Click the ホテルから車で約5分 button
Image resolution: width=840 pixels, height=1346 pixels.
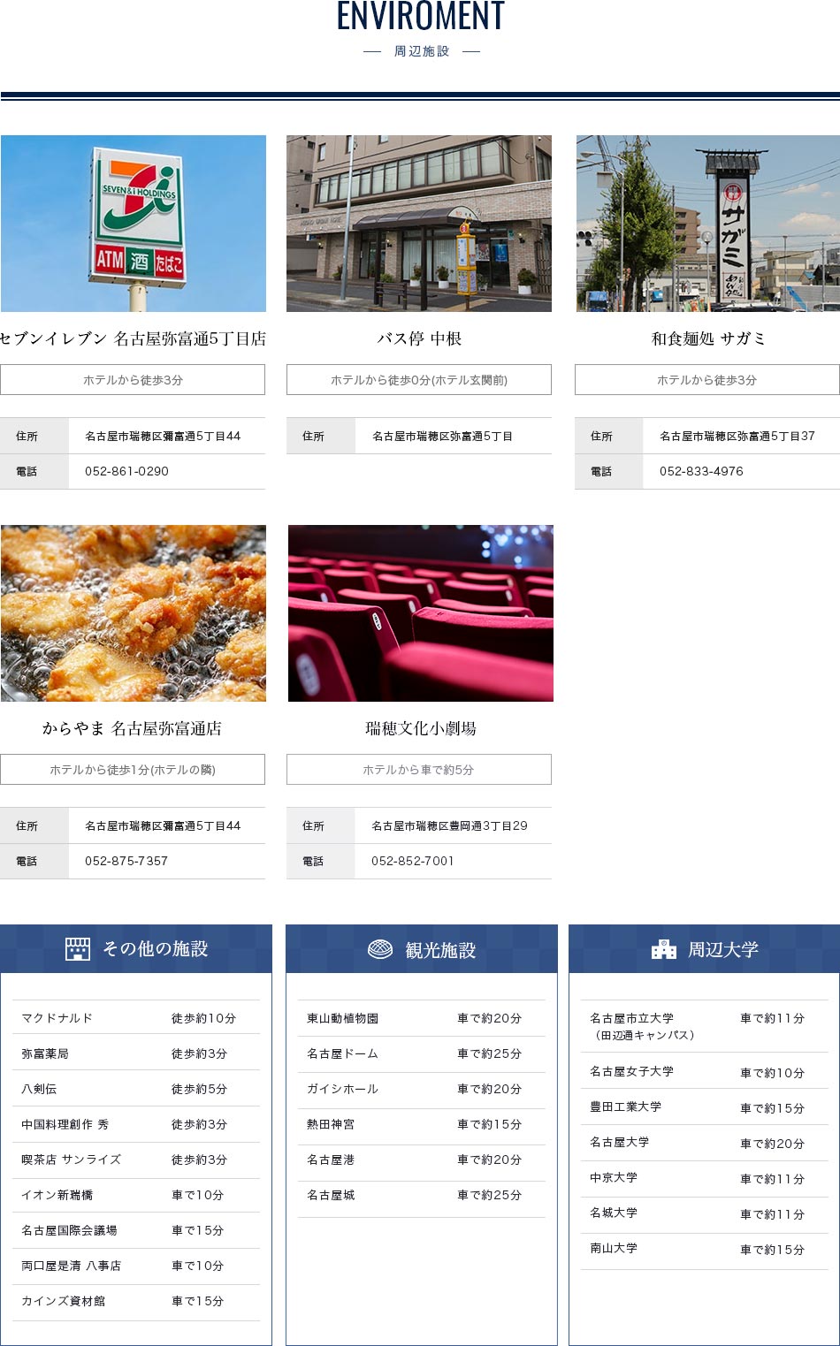[x=419, y=770]
